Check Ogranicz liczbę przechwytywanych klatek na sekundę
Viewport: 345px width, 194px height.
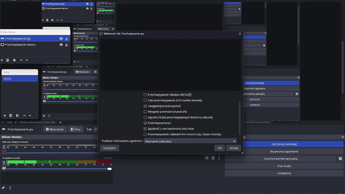145,117
